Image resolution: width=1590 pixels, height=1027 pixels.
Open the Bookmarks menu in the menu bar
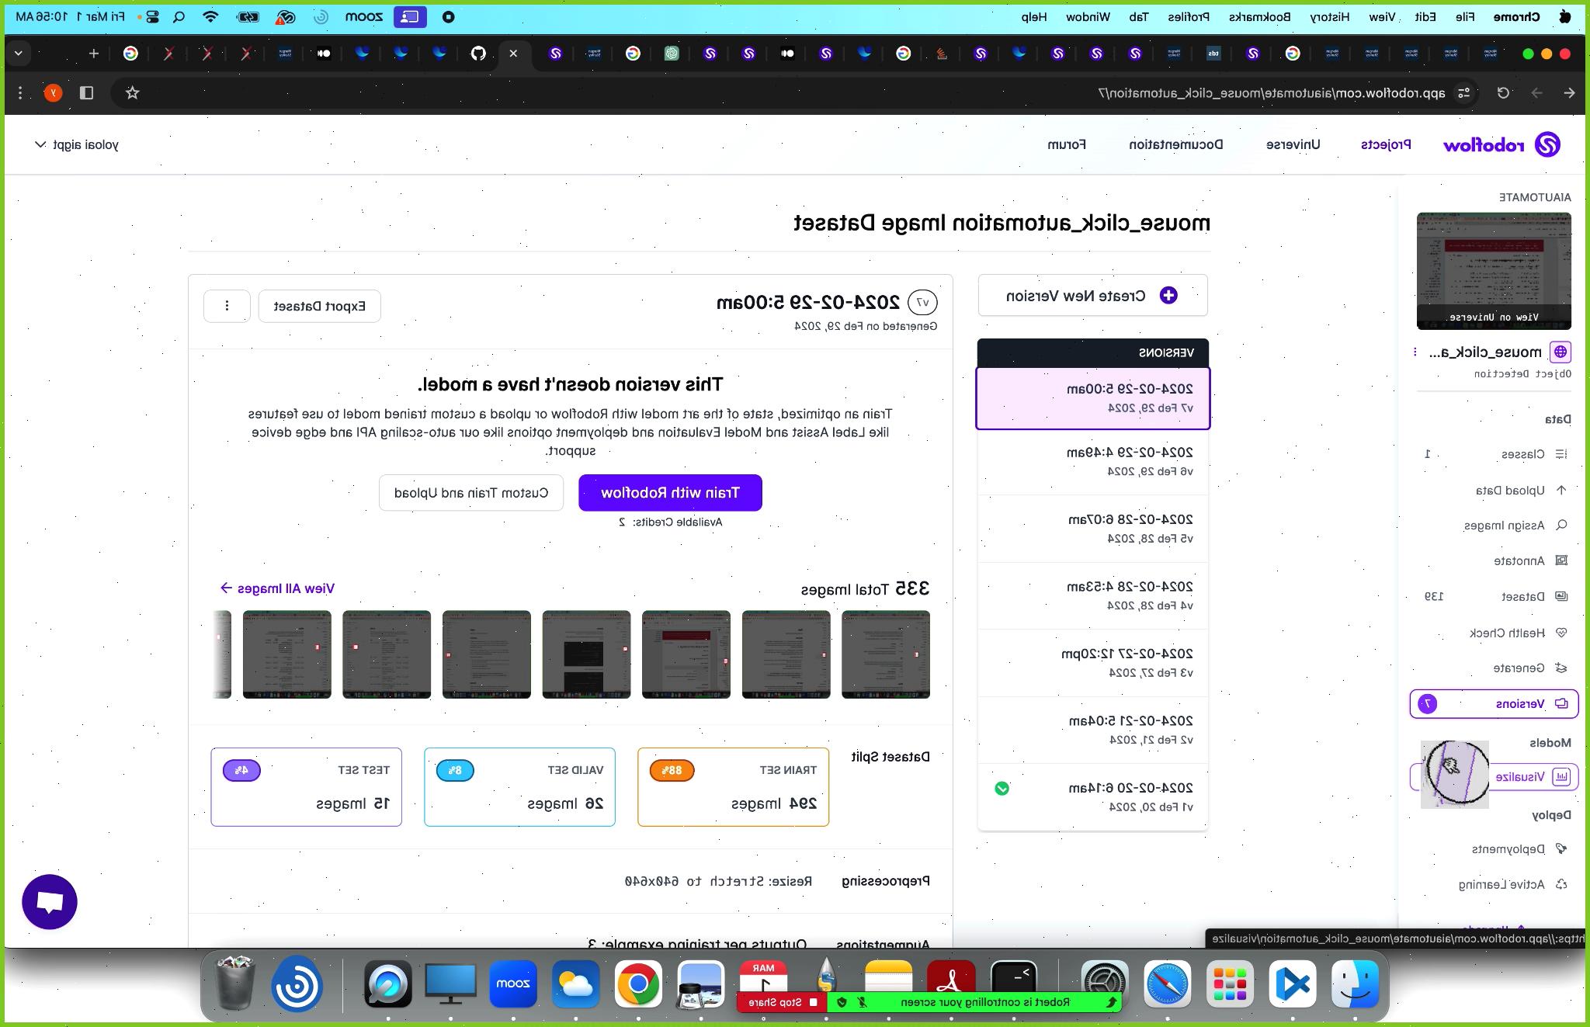point(1259,16)
